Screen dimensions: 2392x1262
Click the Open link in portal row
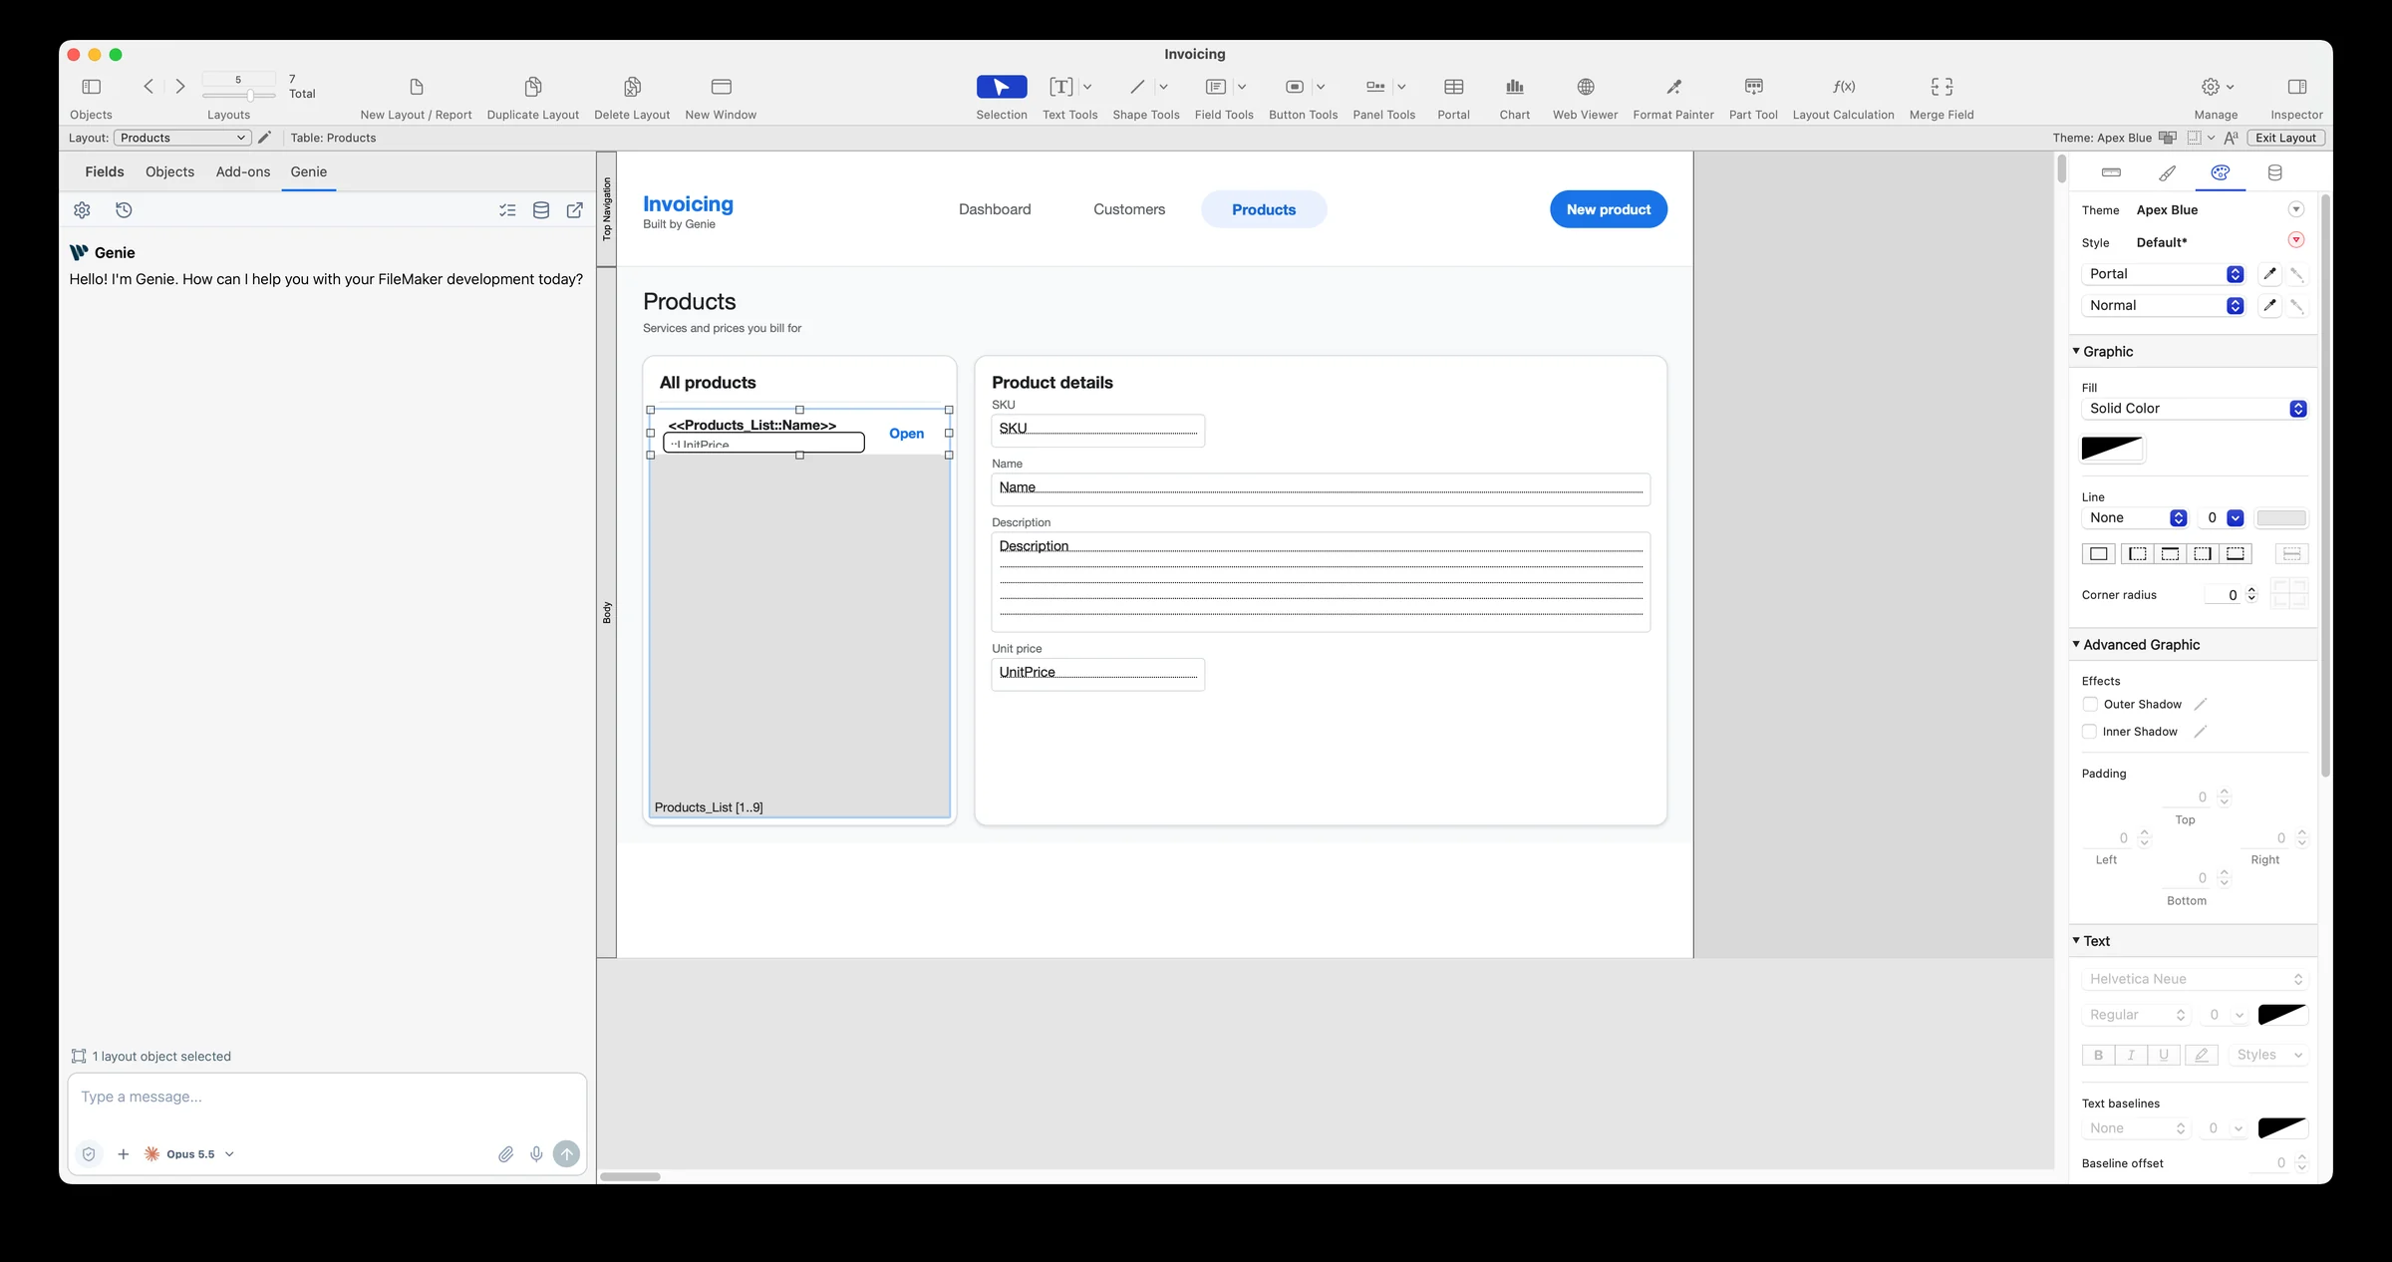click(x=906, y=434)
